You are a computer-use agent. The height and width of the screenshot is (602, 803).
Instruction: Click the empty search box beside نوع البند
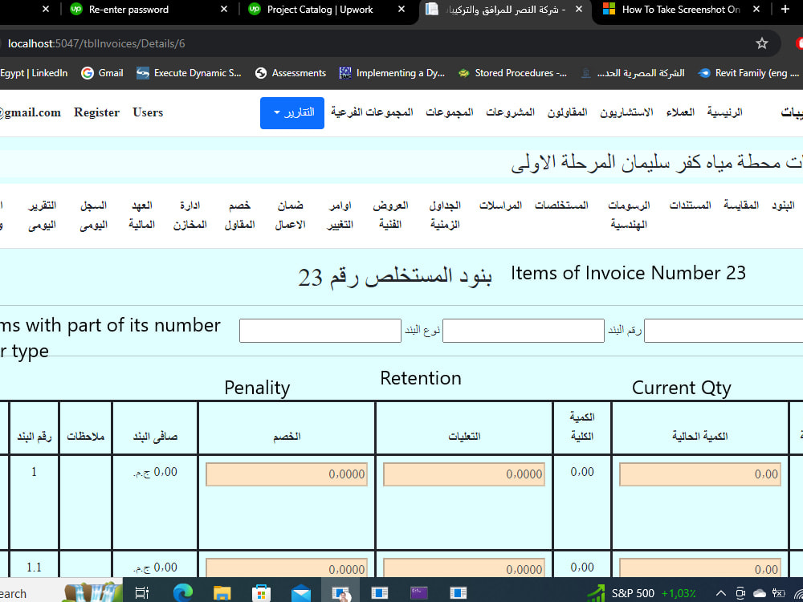click(320, 331)
